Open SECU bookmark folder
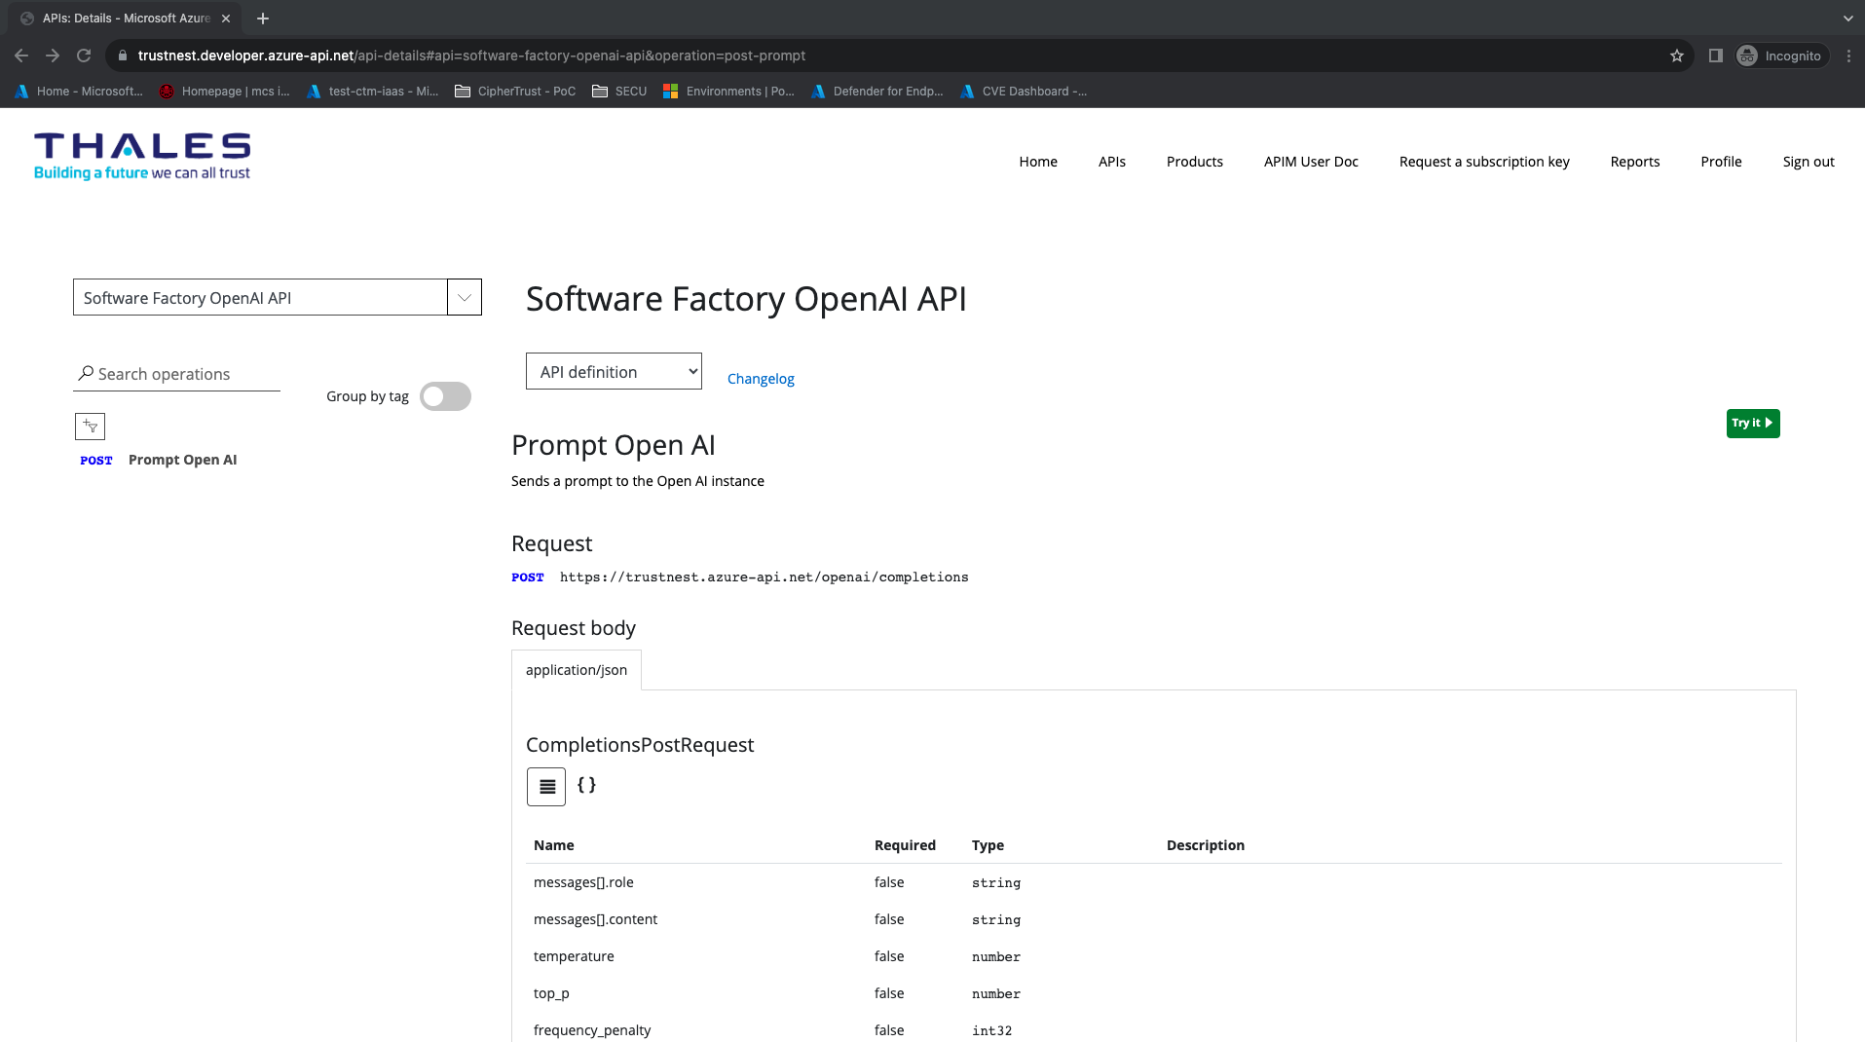1865x1042 pixels. (x=619, y=92)
